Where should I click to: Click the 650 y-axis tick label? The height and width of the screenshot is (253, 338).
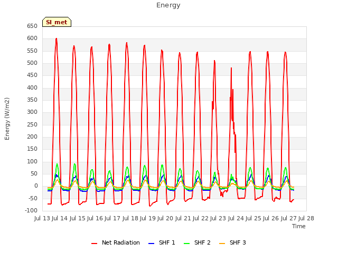coord(32,26)
